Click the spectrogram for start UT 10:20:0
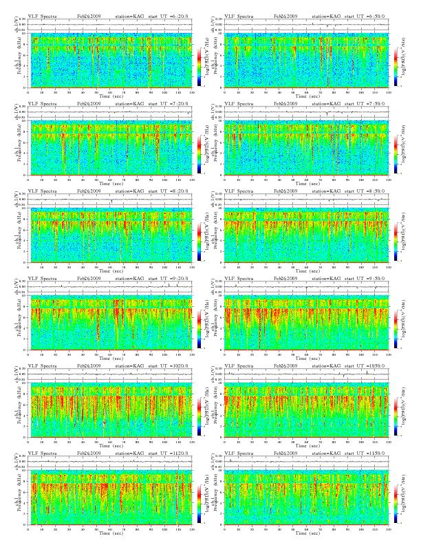This screenshot has height=545, width=421. tap(110, 410)
